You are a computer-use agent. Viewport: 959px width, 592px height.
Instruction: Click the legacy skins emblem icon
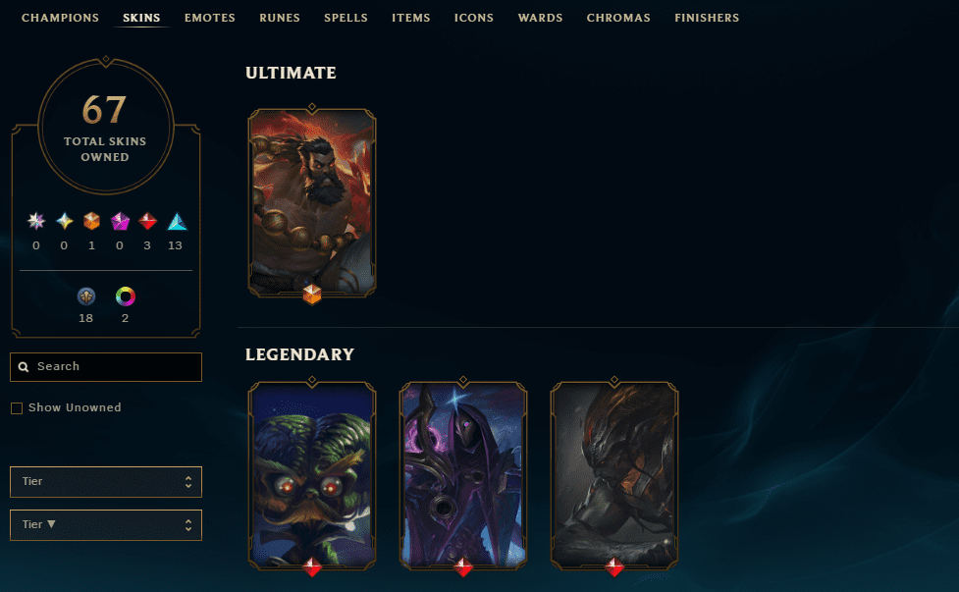(86, 296)
